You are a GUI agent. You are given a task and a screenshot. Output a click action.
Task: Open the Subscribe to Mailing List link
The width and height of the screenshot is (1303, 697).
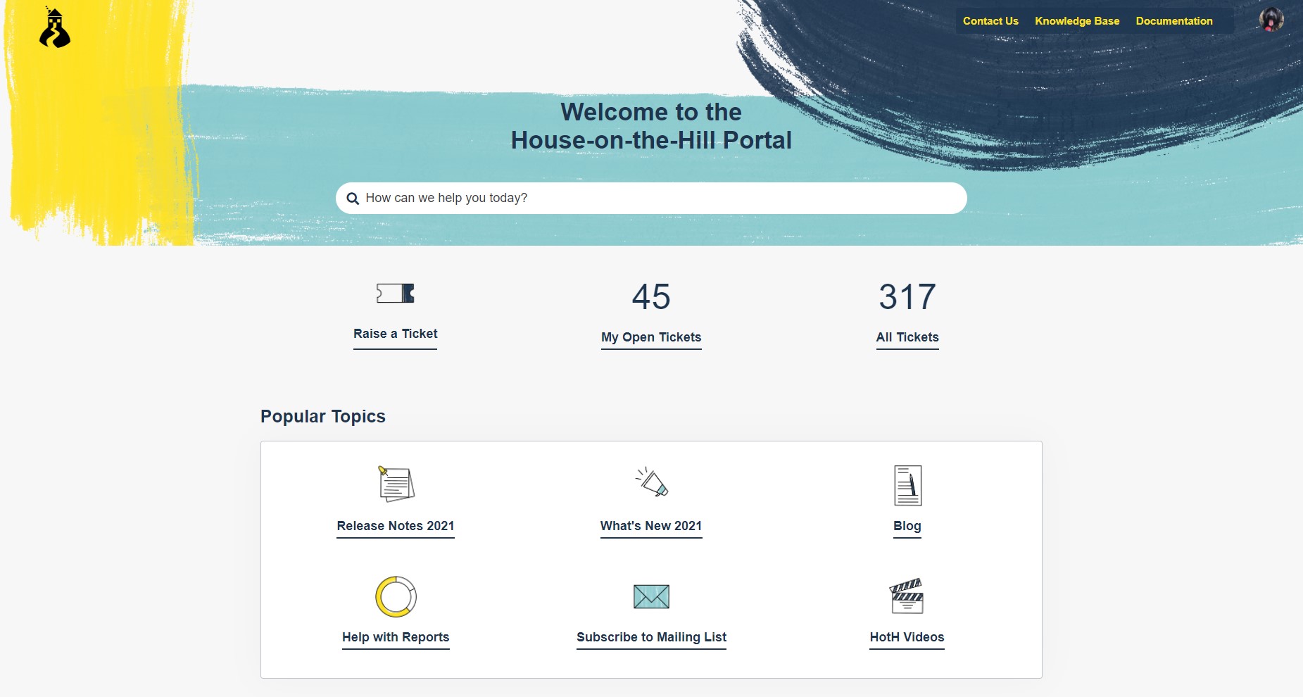pyautogui.click(x=651, y=637)
